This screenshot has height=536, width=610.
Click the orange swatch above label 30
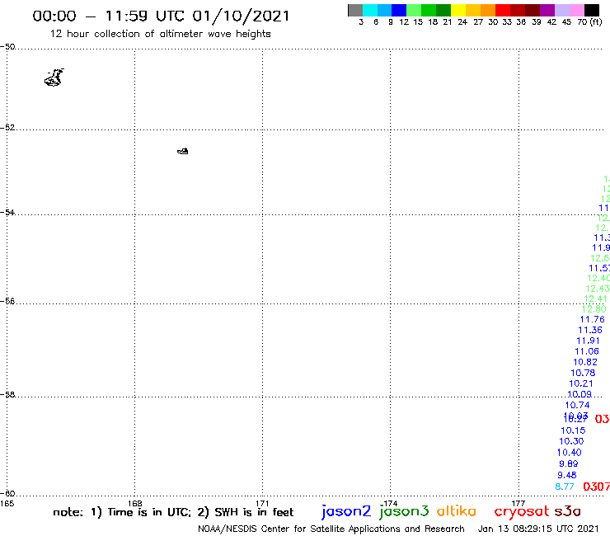(488, 10)
